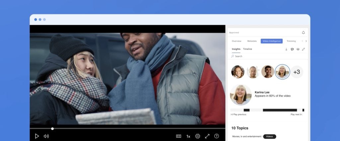This screenshot has height=141, width=340.
Task: Open player help question mark
Action: [216, 136]
